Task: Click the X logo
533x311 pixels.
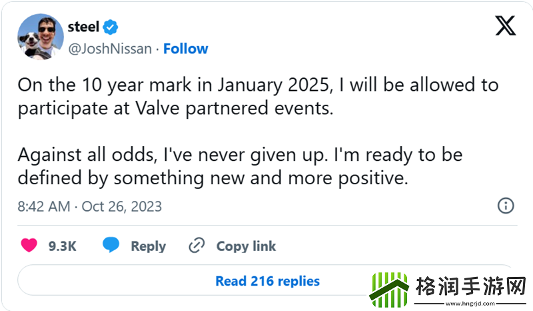Action: tap(506, 27)
